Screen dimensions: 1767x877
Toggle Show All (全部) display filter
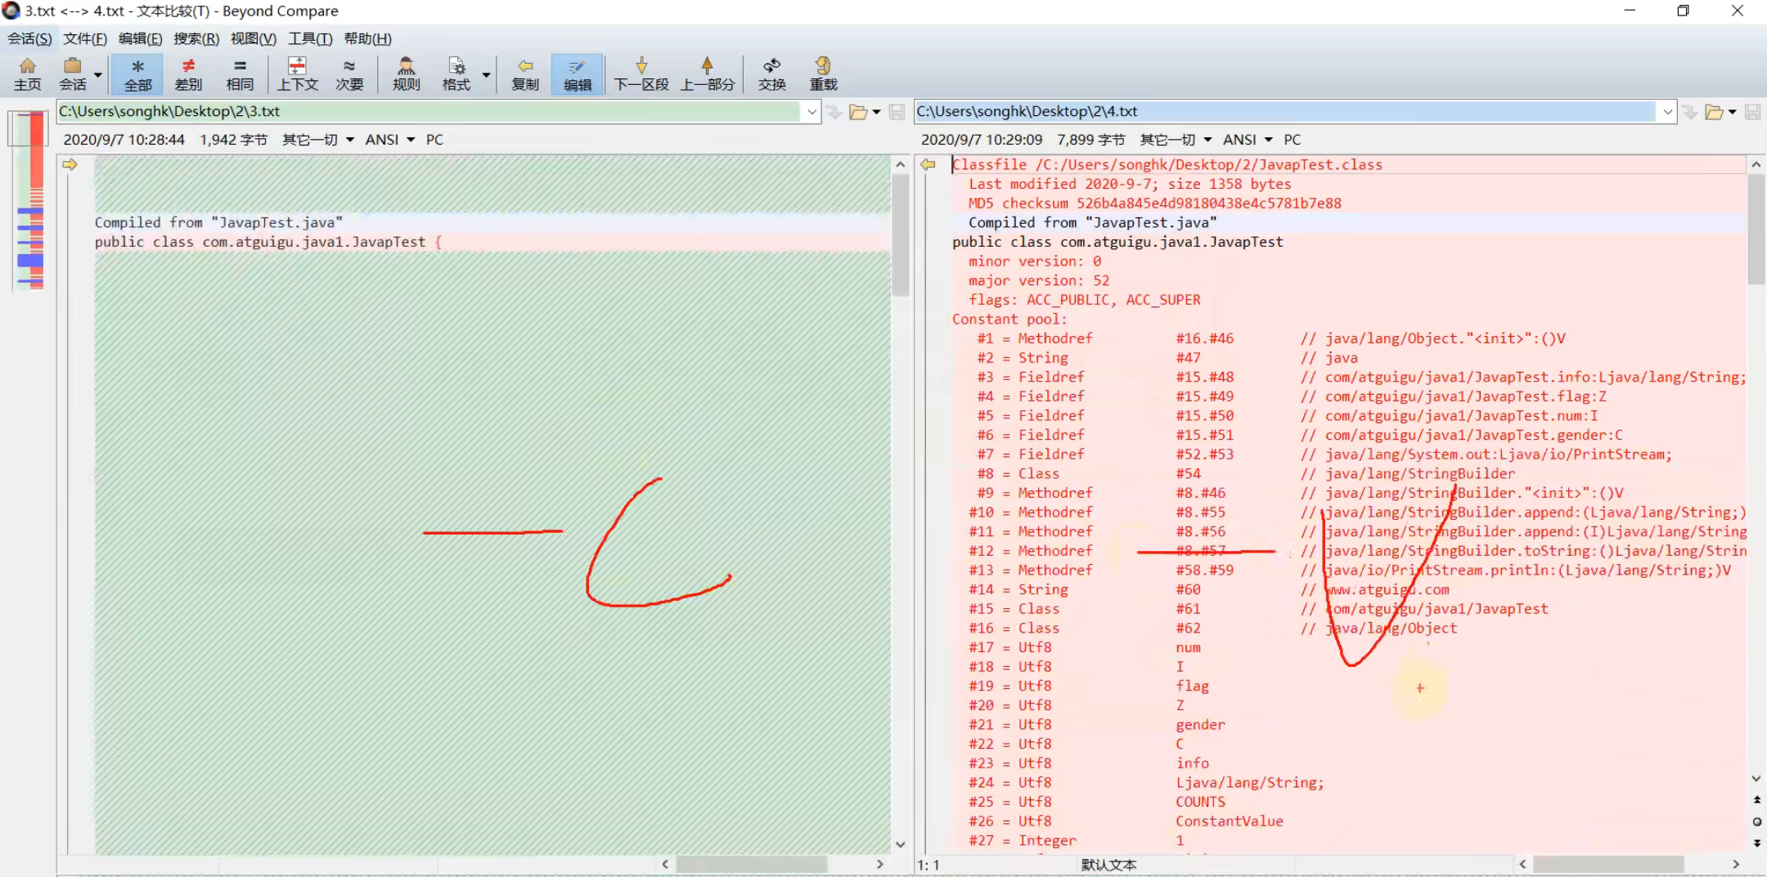(137, 74)
